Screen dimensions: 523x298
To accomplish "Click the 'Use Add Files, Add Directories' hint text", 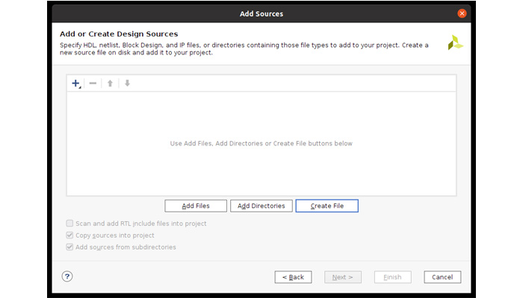I will coord(261,143).
